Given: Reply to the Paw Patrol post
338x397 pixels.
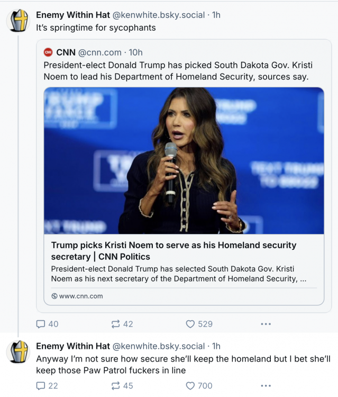Looking at the screenshot, I should tap(41, 386).
